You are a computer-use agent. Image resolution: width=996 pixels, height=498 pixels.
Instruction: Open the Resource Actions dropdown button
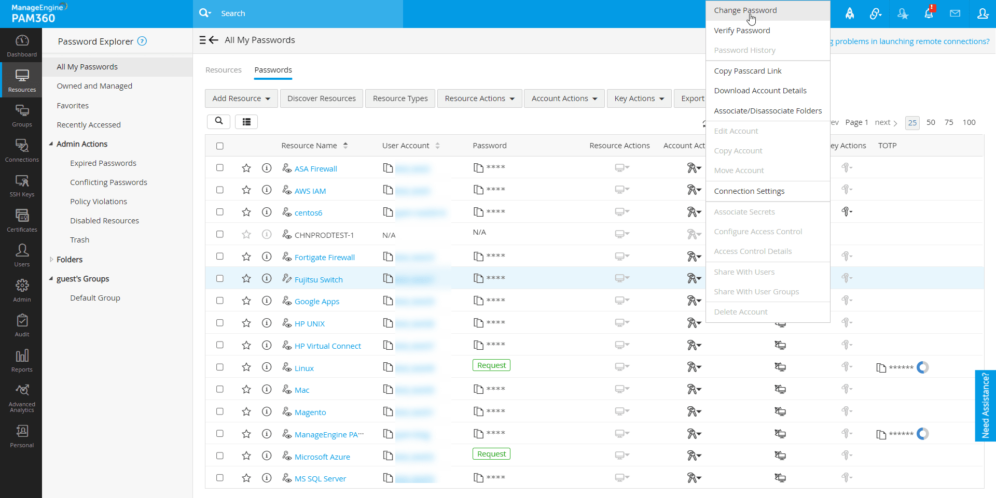(x=480, y=98)
